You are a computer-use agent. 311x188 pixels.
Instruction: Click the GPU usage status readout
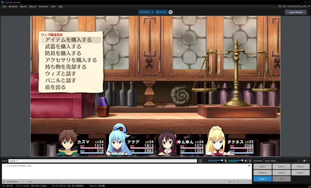pyautogui.click(x=67, y=186)
